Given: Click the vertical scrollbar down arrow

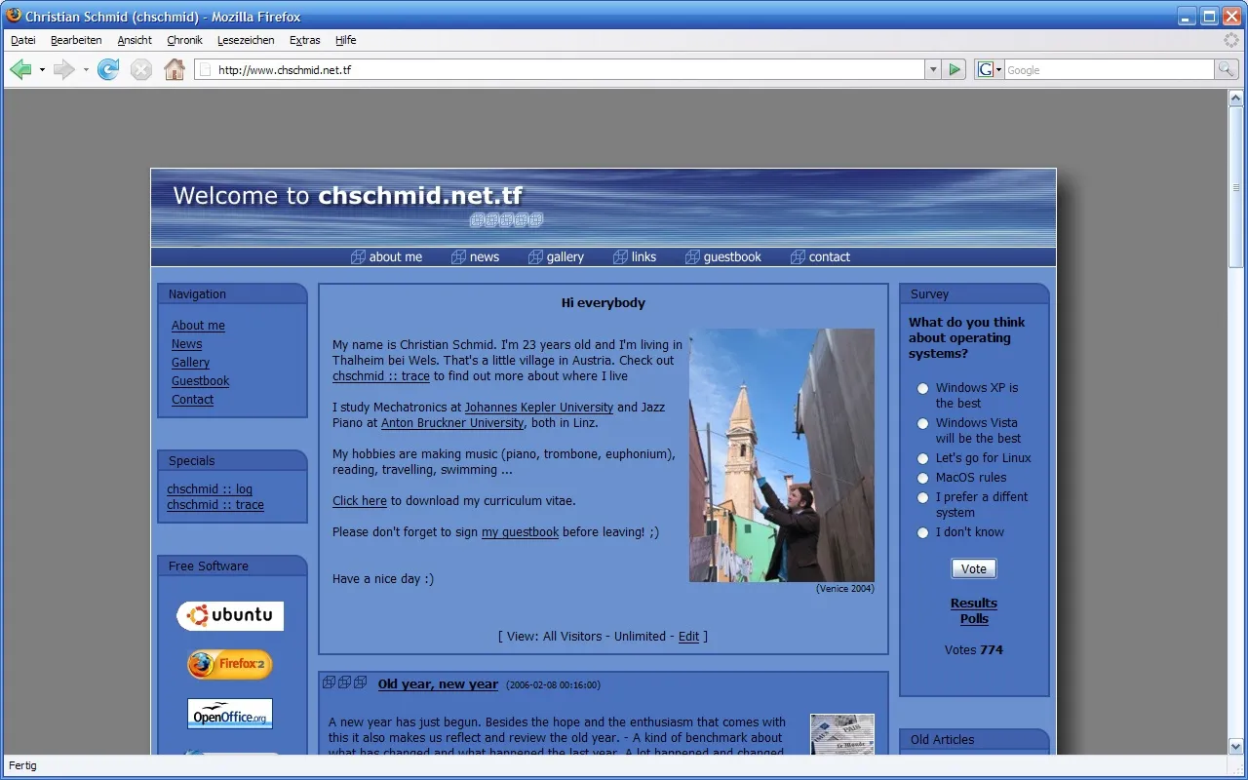Looking at the screenshot, I should click(x=1236, y=747).
